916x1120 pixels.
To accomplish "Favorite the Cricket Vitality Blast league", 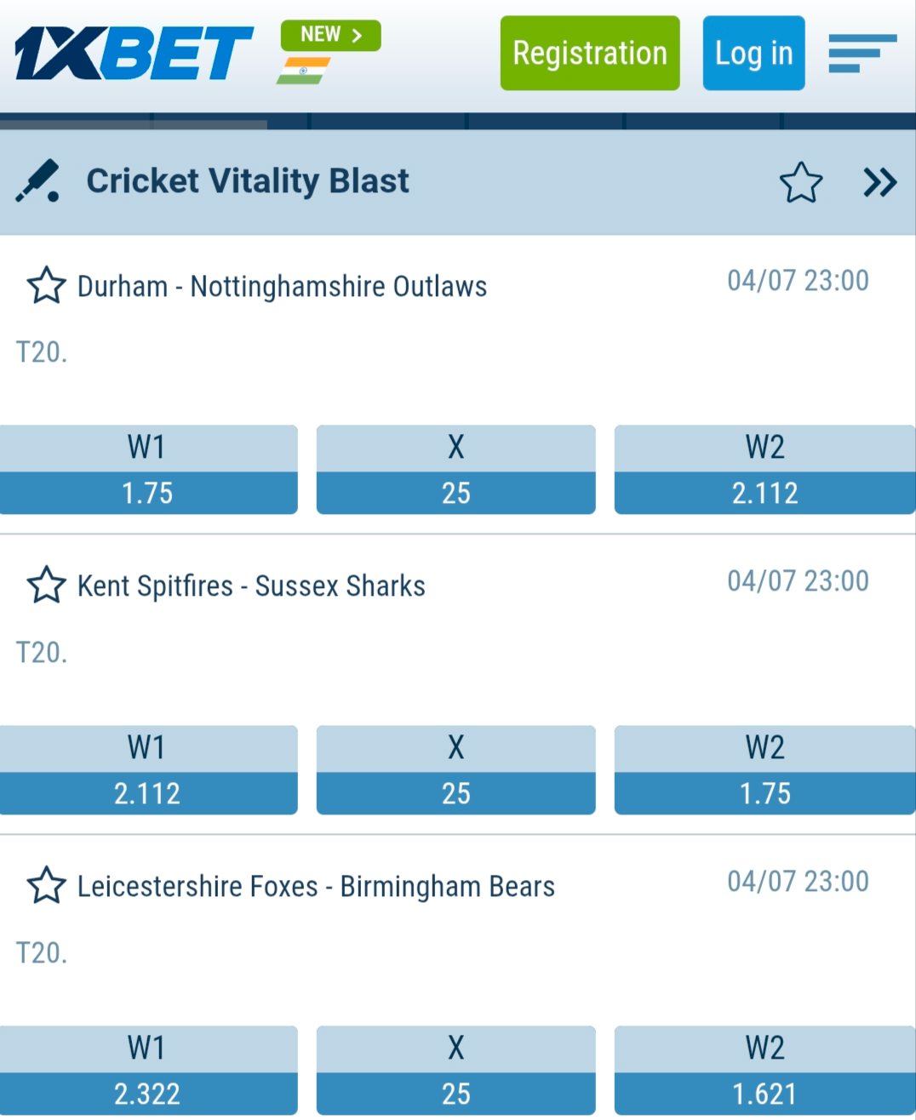I will (x=801, y=182).
